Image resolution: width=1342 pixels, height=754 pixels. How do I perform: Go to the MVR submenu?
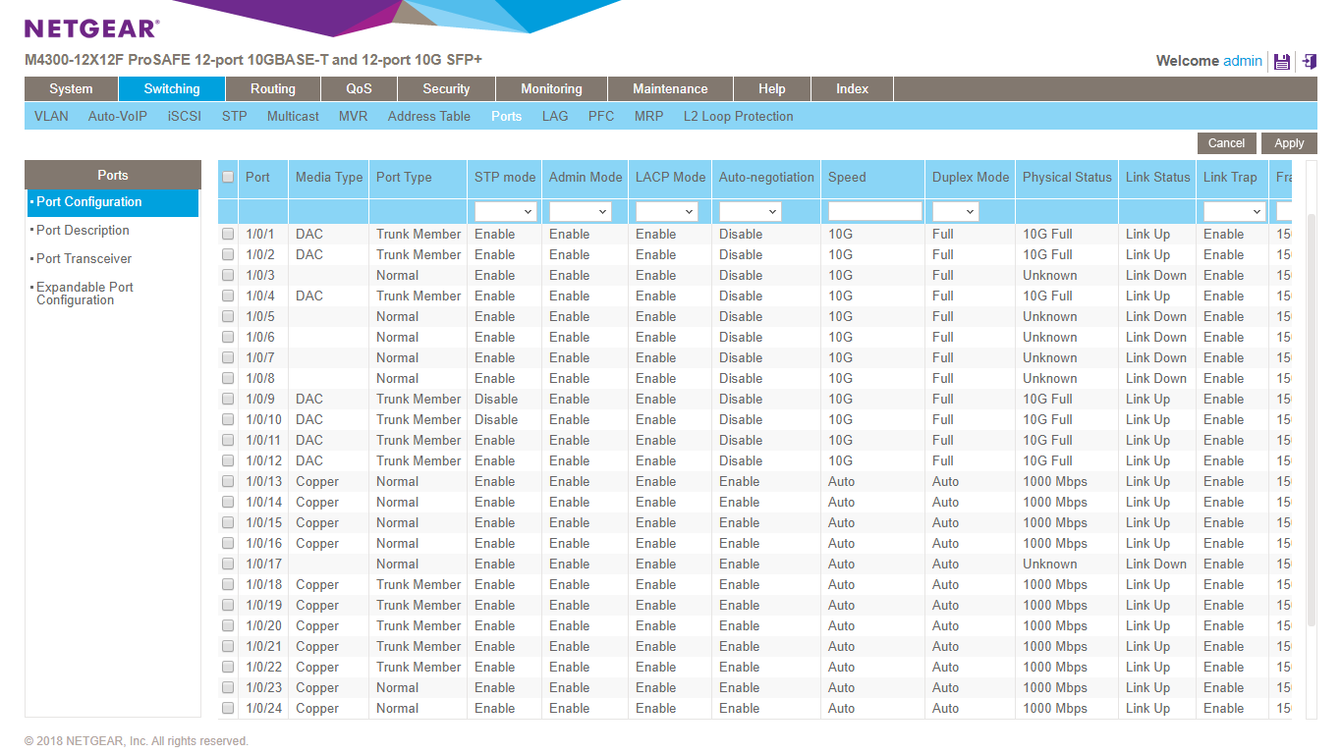pos(353,116)
